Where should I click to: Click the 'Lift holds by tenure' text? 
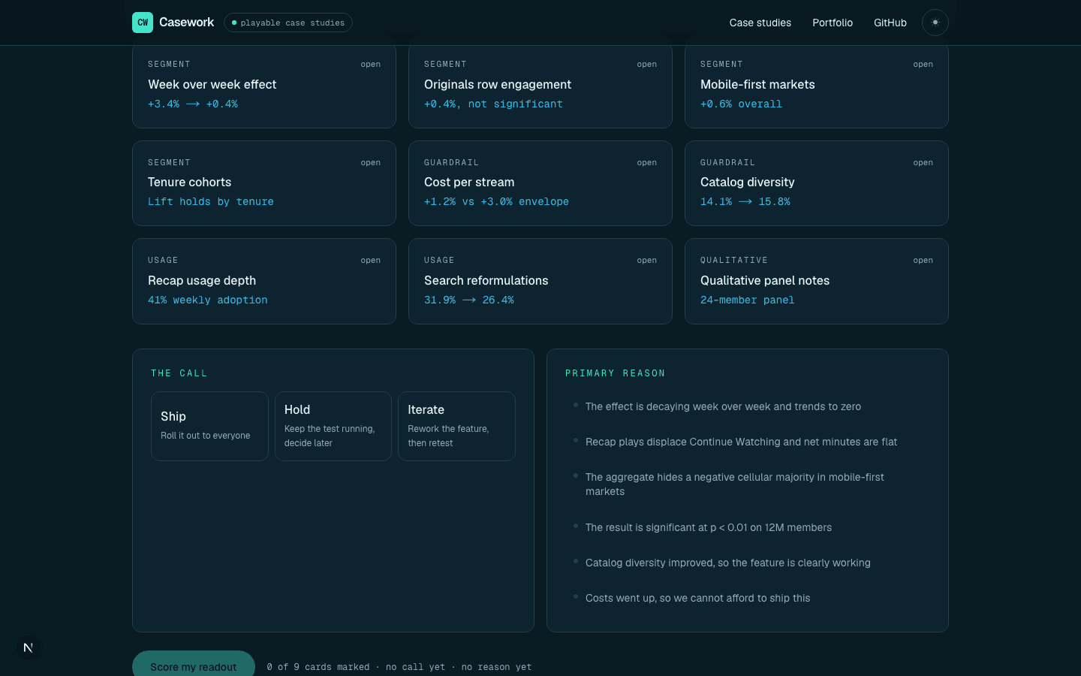coord(211,202)
